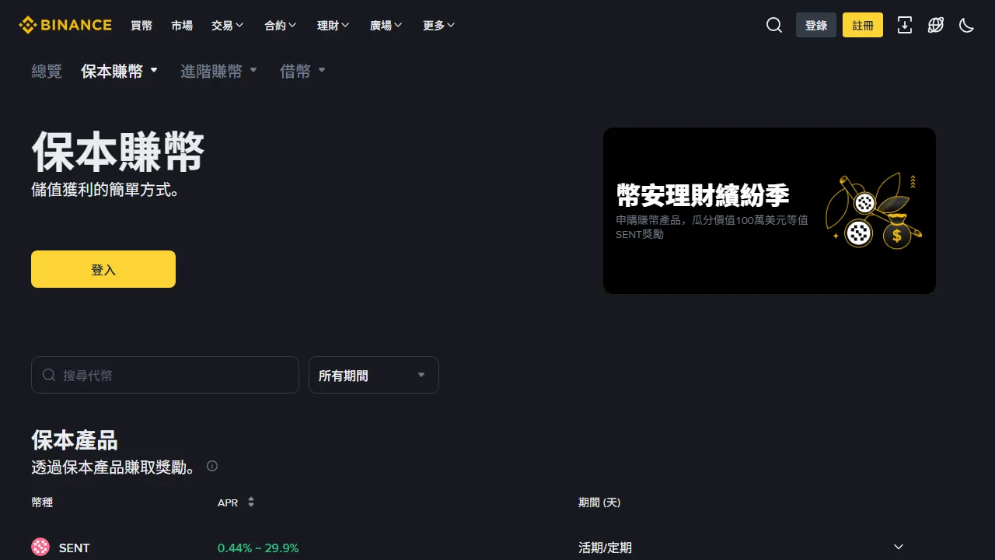Open 買幣 in the top menu
The image size is (995, 560).
point(141,25)
